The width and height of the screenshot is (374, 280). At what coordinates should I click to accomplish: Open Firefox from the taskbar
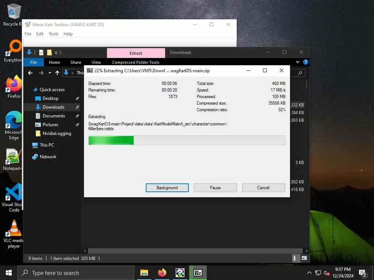[x=162, y=273]
